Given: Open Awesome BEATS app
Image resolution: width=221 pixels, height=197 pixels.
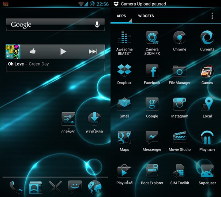Looking at the screenshot, I should [124, 37].
